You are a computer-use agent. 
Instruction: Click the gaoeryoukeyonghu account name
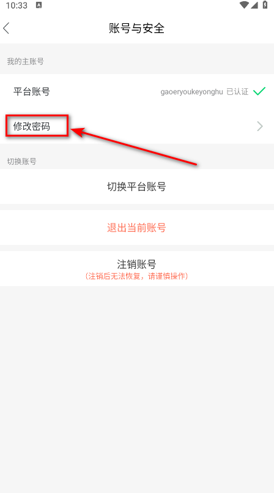point(192,92)
